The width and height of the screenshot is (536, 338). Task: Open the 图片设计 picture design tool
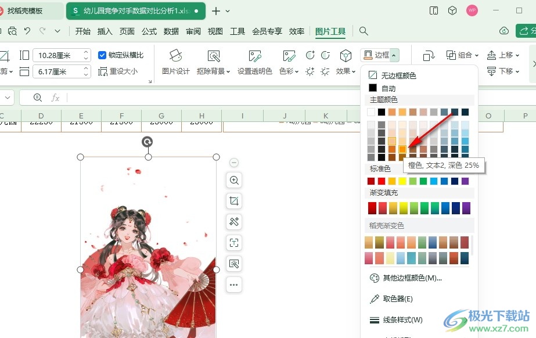pos(176,62)
